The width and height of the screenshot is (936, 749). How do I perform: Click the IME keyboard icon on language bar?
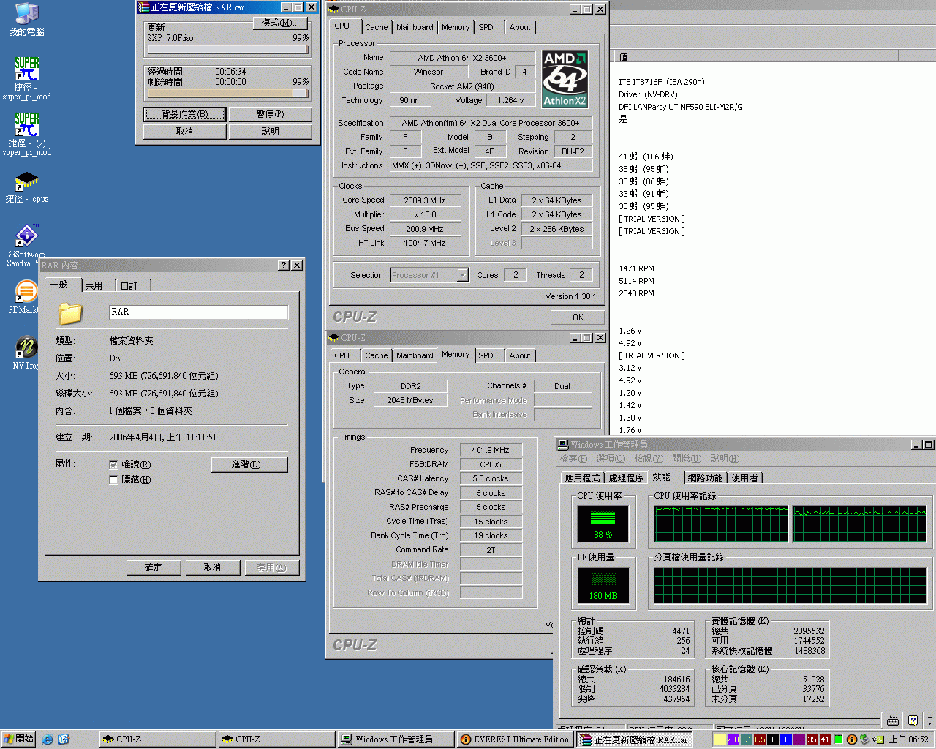[x=893, y=720]
